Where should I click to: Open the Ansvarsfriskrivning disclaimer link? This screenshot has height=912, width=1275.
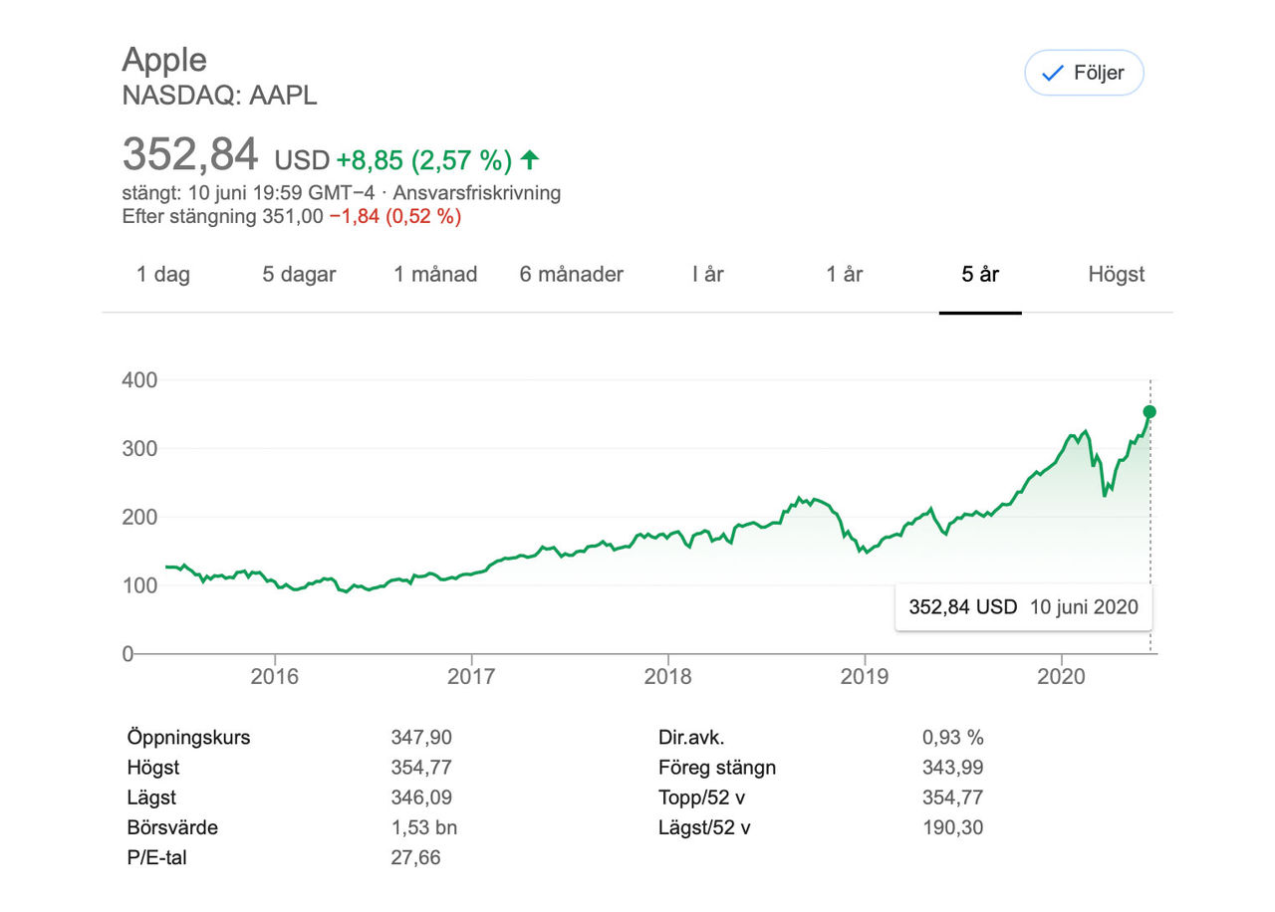coord(477,193)
